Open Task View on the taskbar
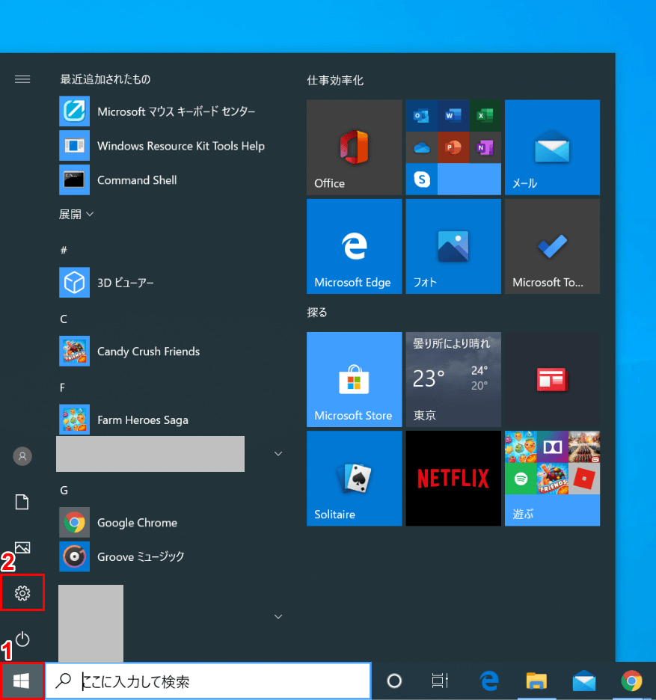This screenshot has height=700, width=656. (440, 681)
